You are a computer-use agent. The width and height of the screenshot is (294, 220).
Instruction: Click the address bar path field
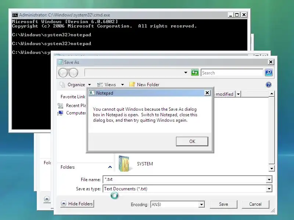tap(133, 73)
